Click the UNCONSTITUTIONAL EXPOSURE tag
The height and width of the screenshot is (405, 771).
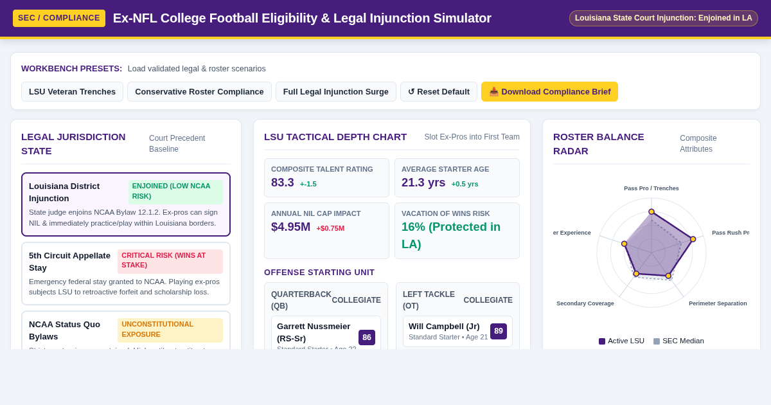[170, 330]
